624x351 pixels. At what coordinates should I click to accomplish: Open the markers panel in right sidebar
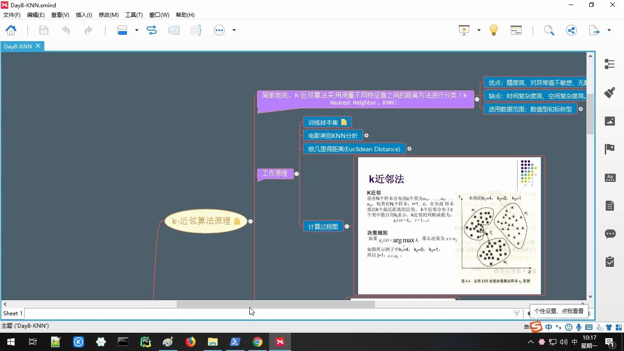pos(609,148)
